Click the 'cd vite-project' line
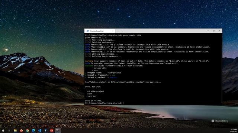This screenshot has height=133, width=238. pos(96,91)
